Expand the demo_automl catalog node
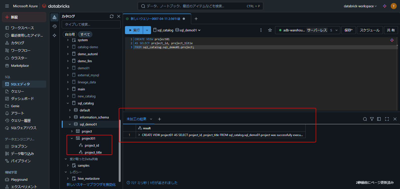The height and width of the screenshot is (189, 400). coord(68,54)
